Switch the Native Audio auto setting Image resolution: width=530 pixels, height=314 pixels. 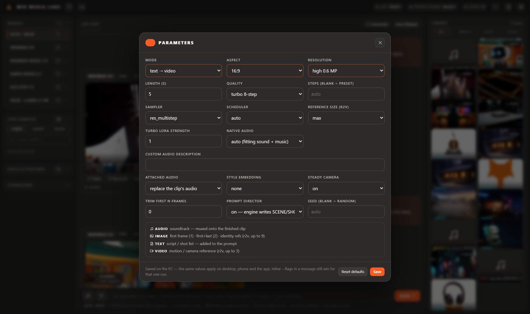[x=265, y=141]
